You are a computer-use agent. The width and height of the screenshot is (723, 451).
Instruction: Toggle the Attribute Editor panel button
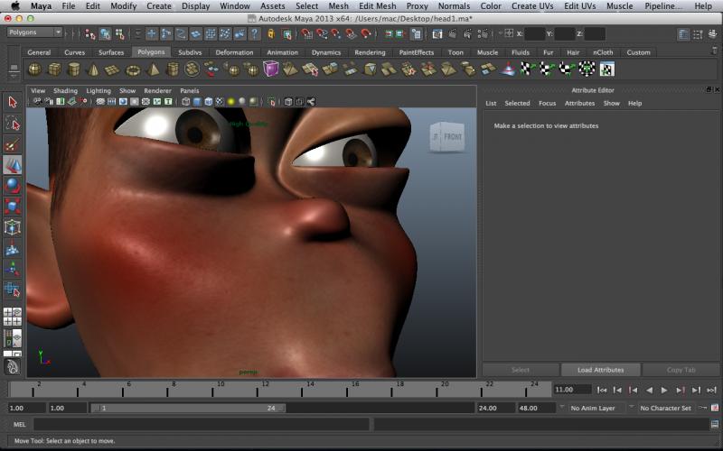pos(684,33)
